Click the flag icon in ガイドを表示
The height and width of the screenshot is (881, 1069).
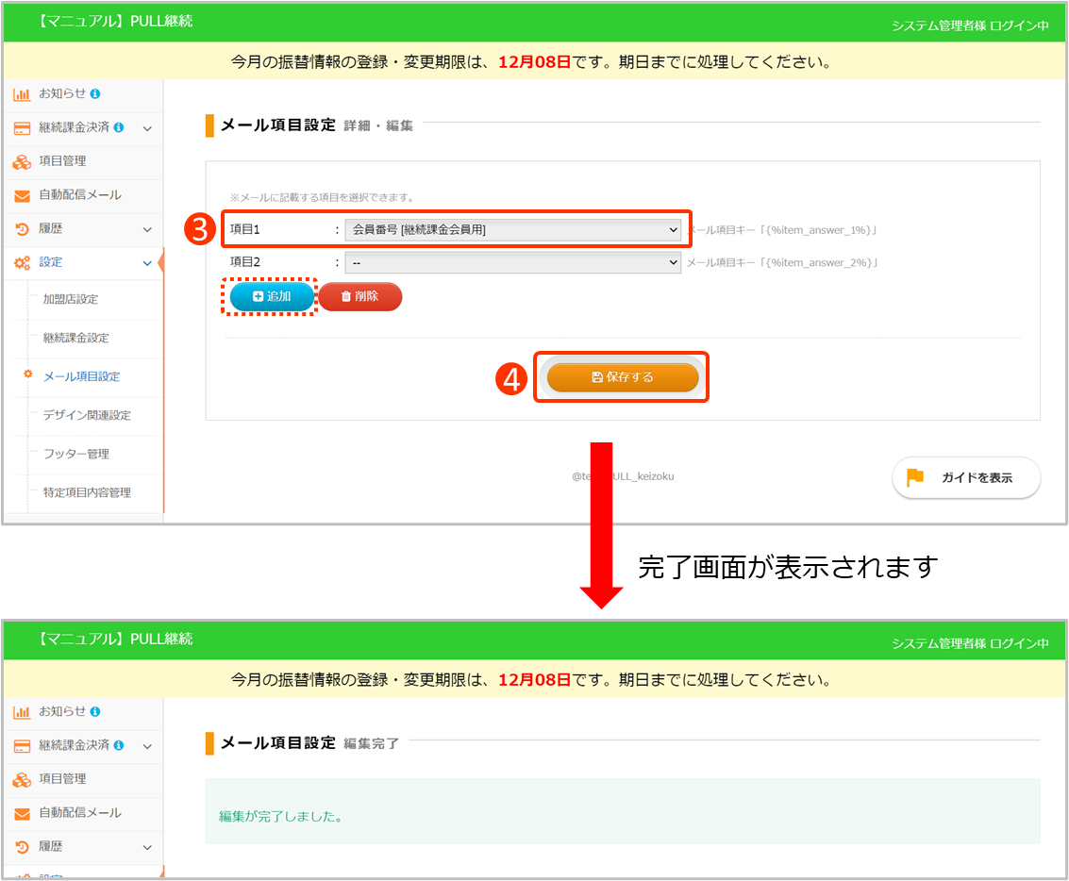[914, 477]
